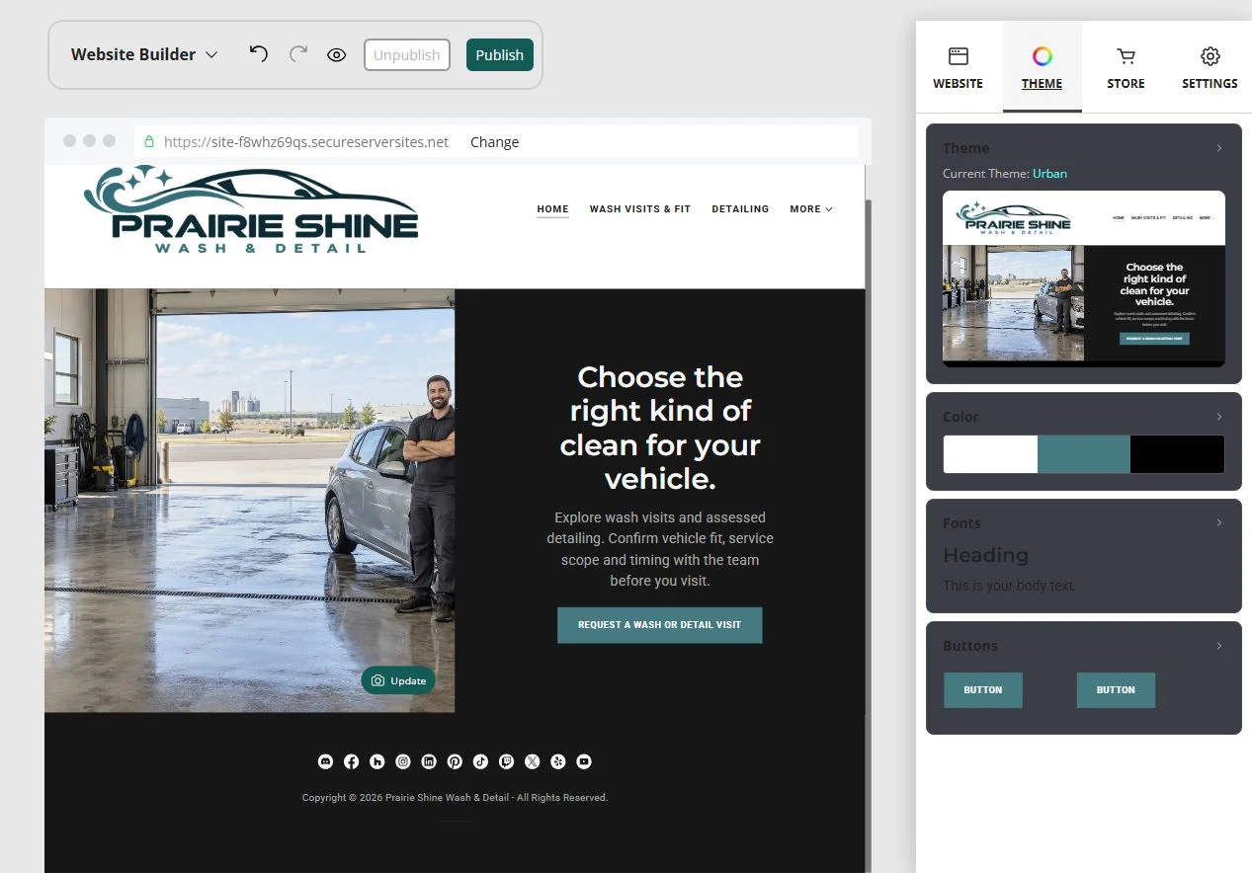Screen dimensions: 1252x873
Task: Expand the Buttons section chevron
Action: 1219,646
